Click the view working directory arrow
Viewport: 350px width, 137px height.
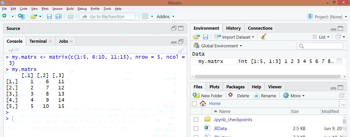pyautogui.click(x=17, y=50)
